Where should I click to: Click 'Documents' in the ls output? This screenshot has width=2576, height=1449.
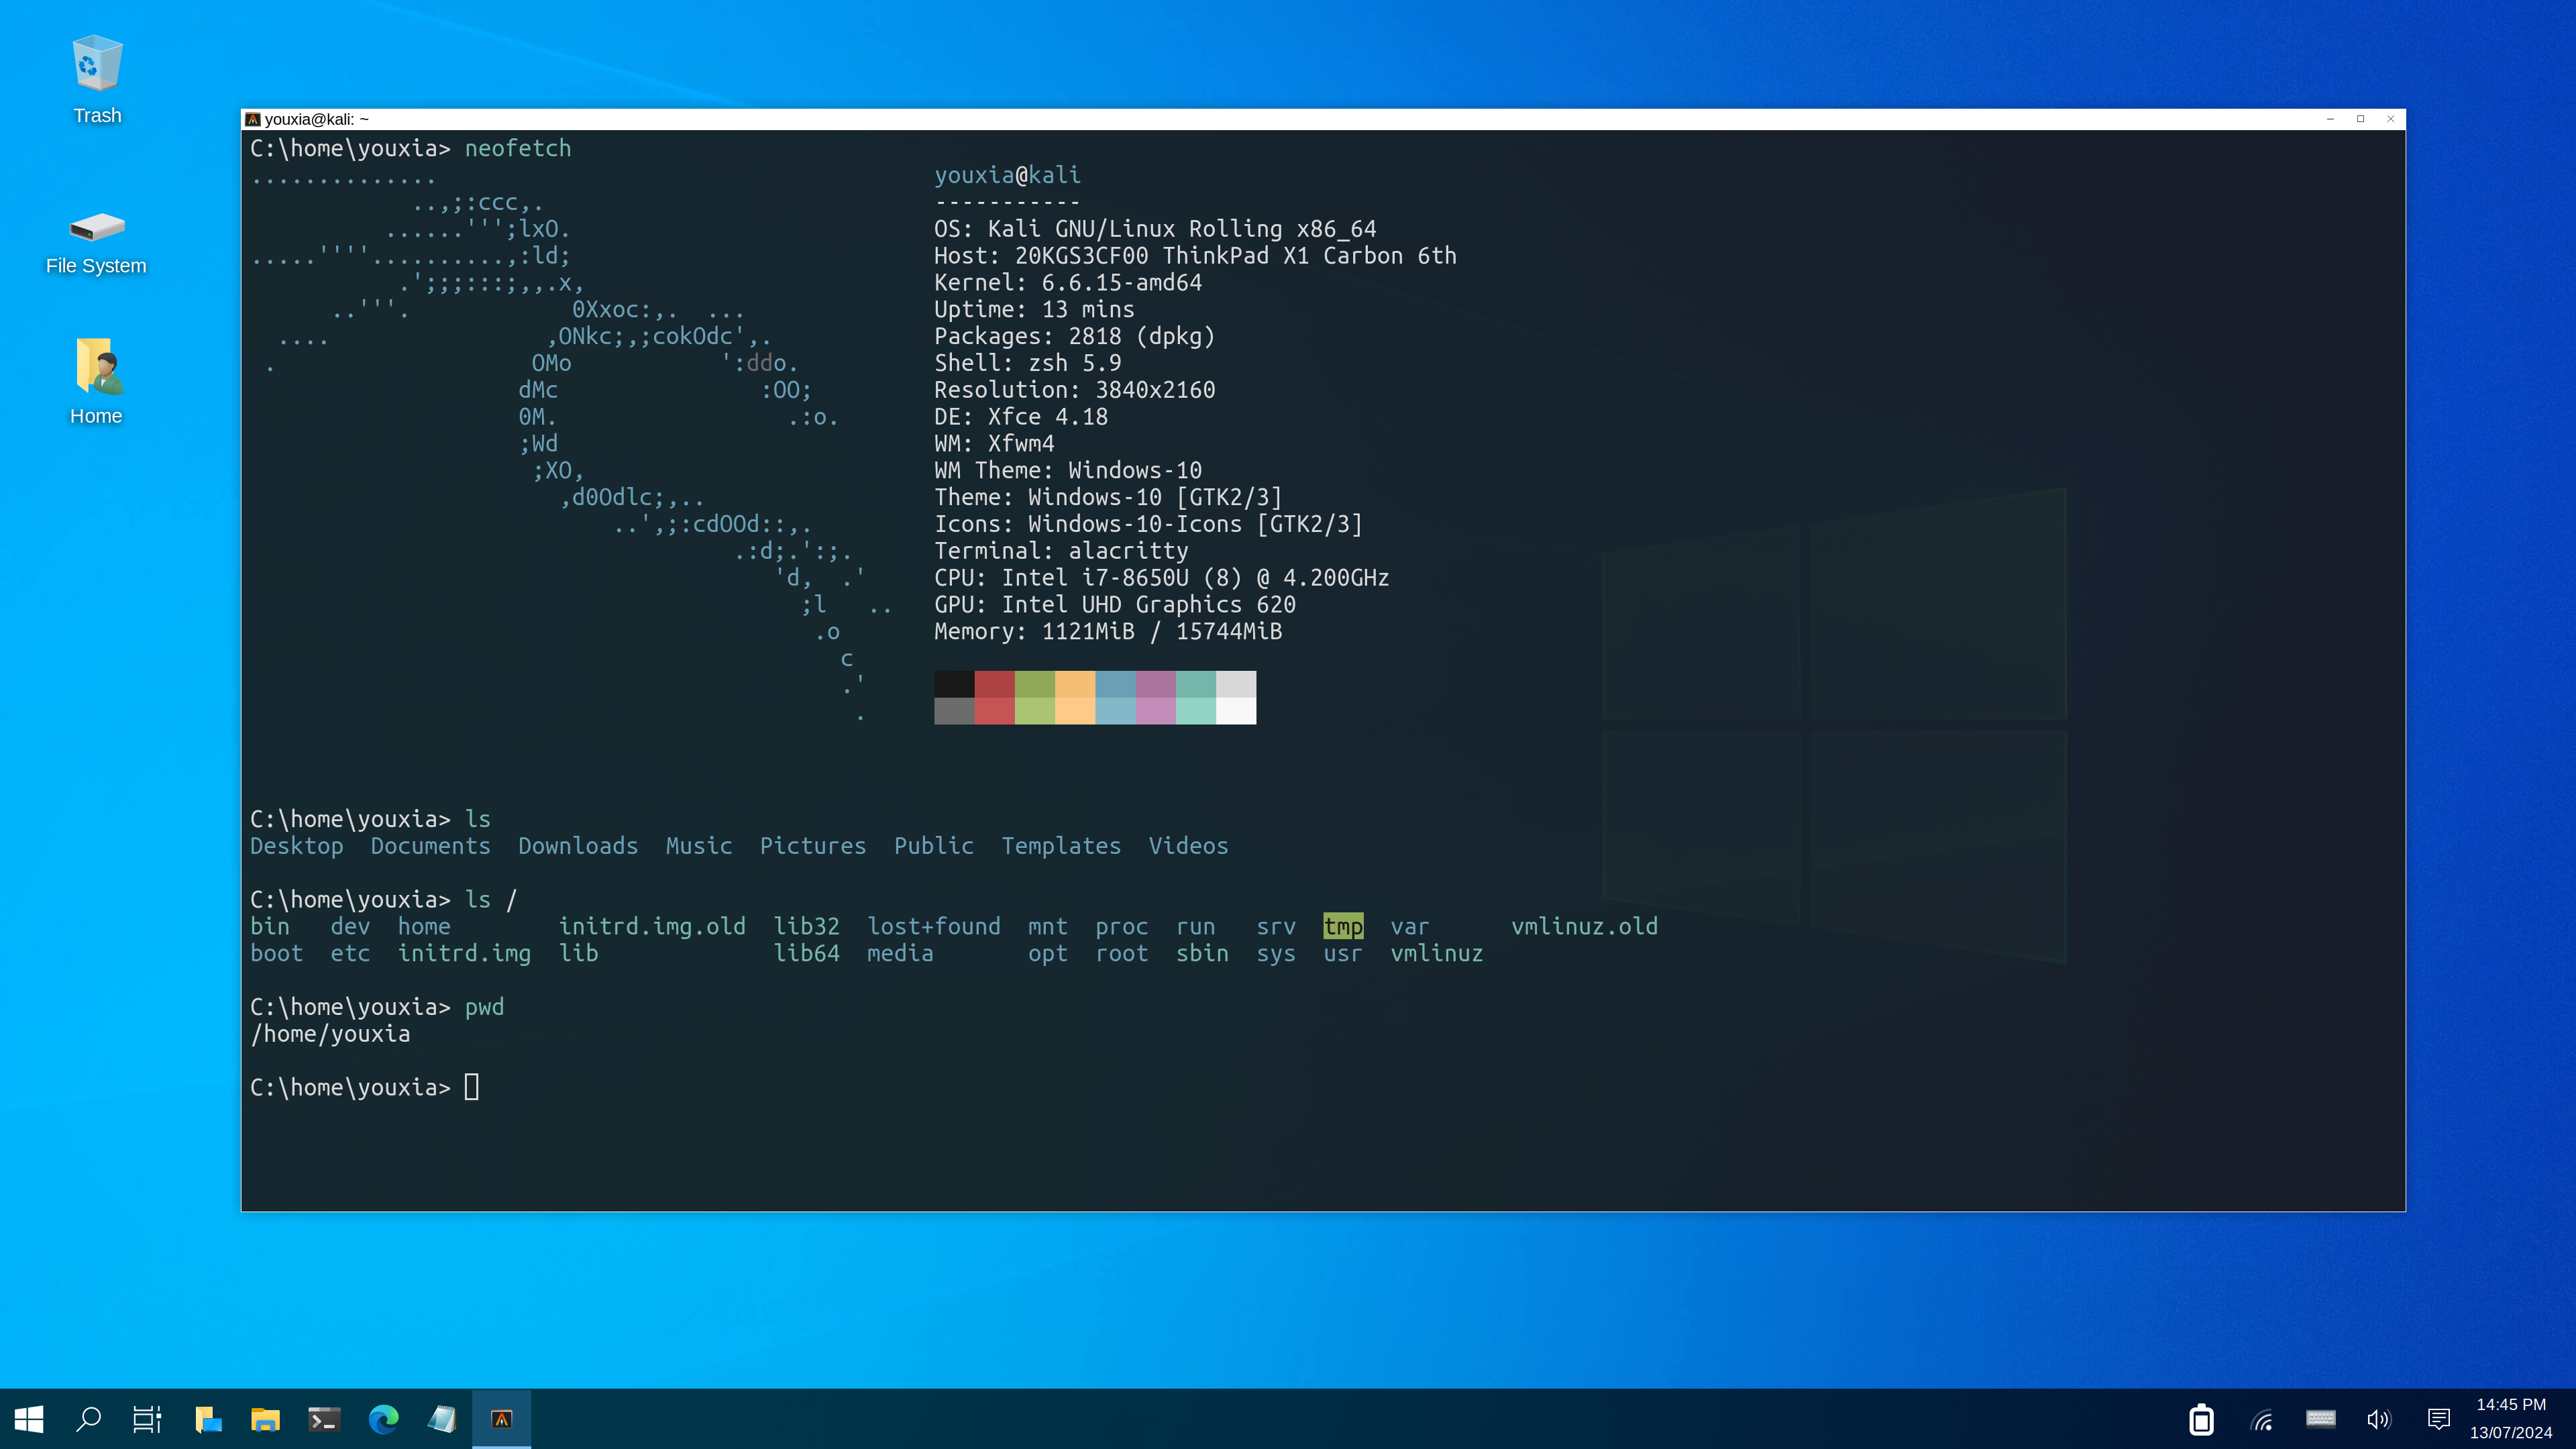click(x=431, y=846)
